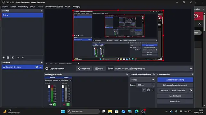Open transition options three-dot menu
The height and width of the screenshot is (115, 206).
pos(153,90)
